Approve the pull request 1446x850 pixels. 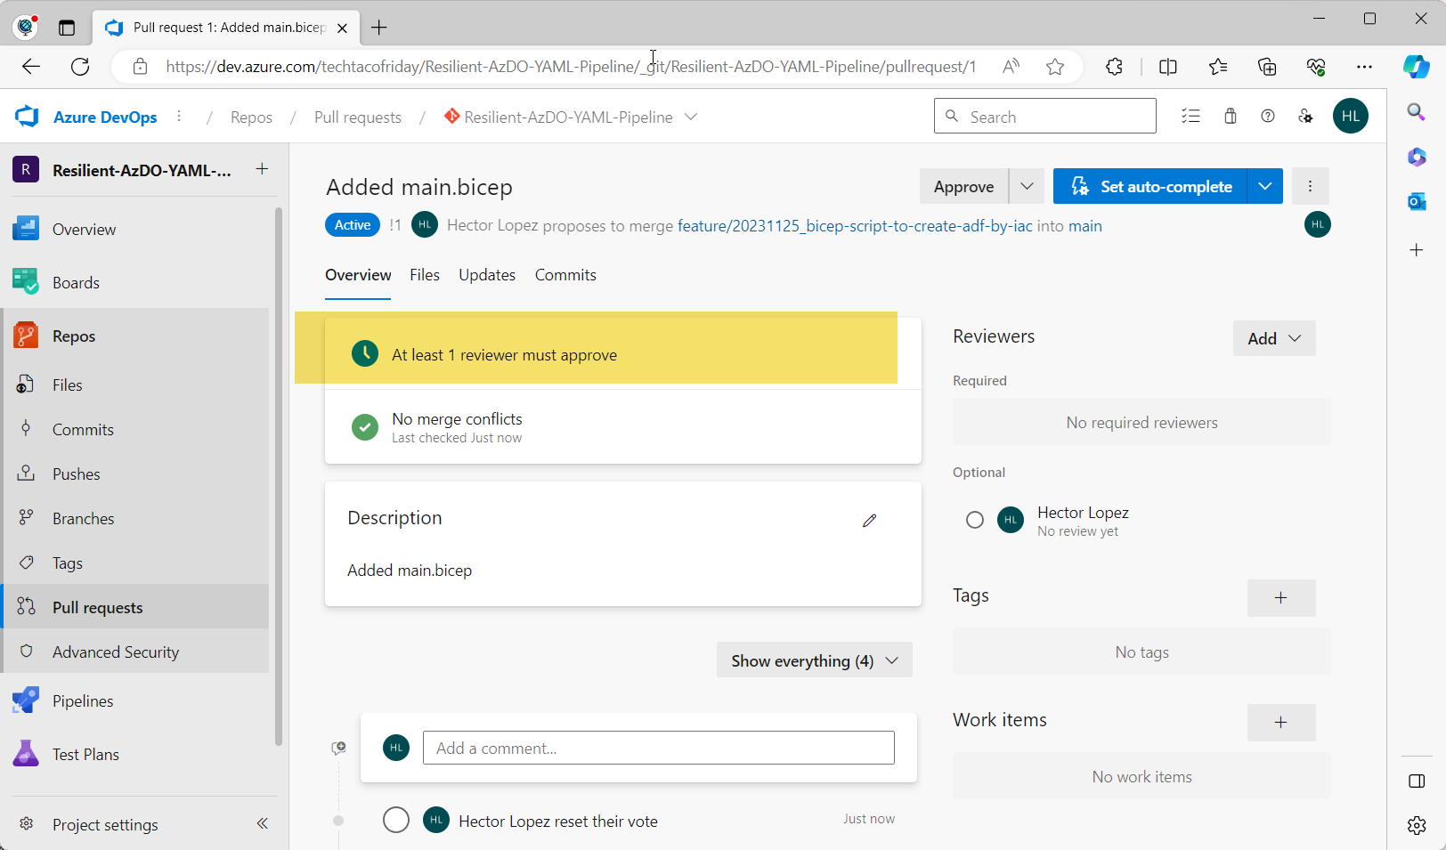point(963,186)
